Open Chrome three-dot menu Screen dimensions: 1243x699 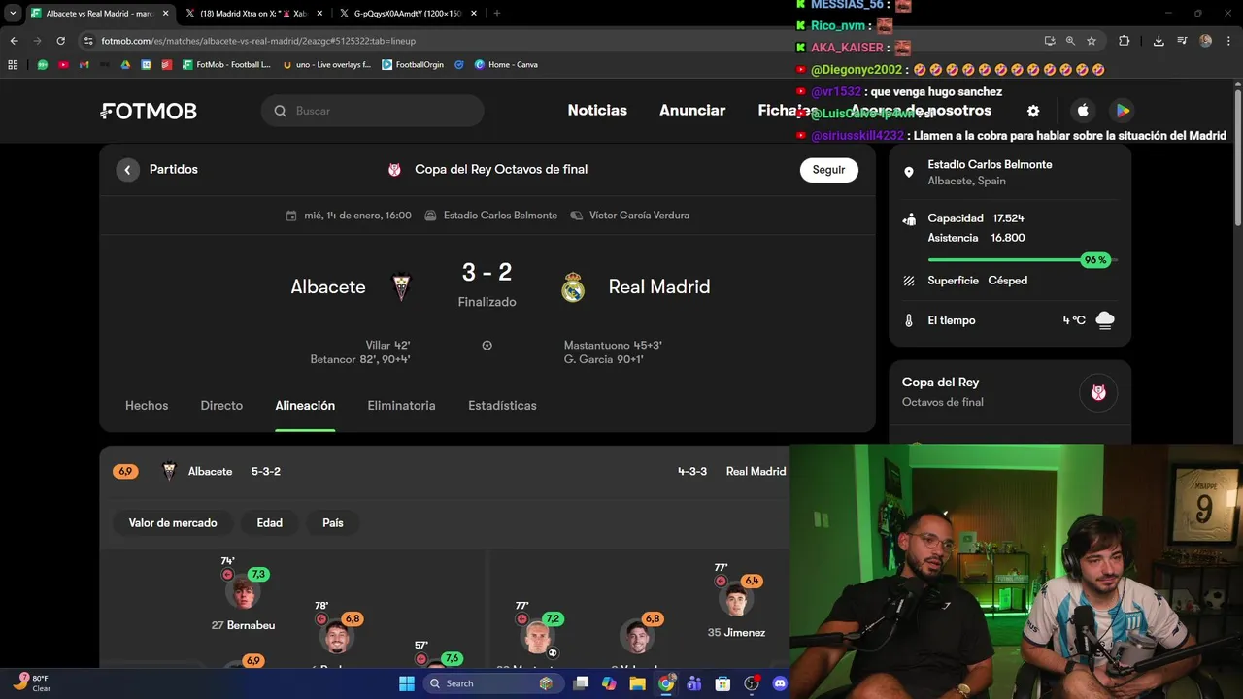click(x=1228, y=41)
